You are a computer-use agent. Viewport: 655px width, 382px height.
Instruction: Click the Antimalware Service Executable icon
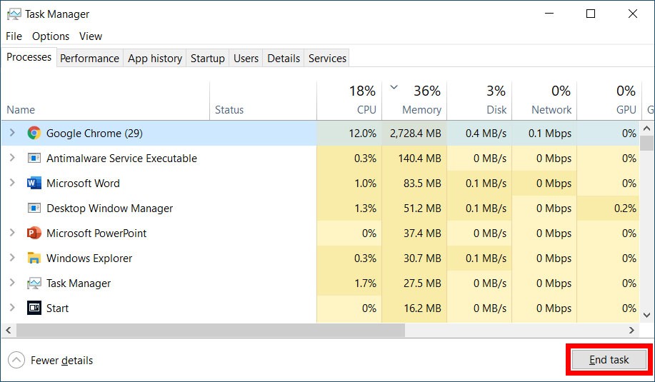click(34, 159)
